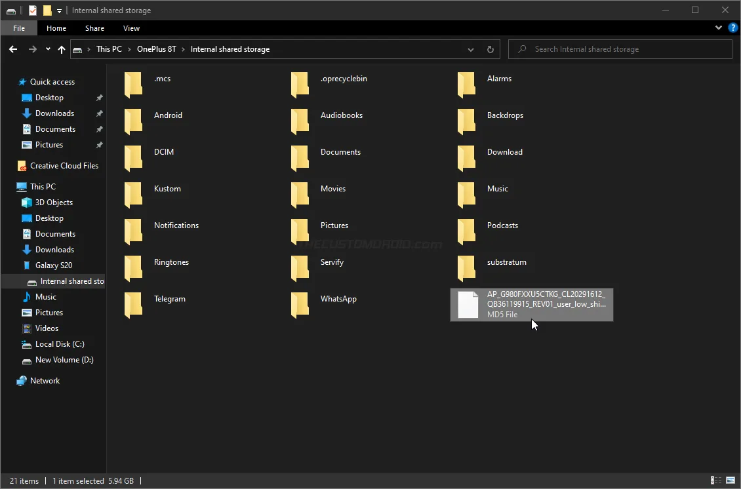Open the Galaxy S20 device in the sidebar
Screen dimensions: 741x489
pyautogui.click(x=49, y=265)
